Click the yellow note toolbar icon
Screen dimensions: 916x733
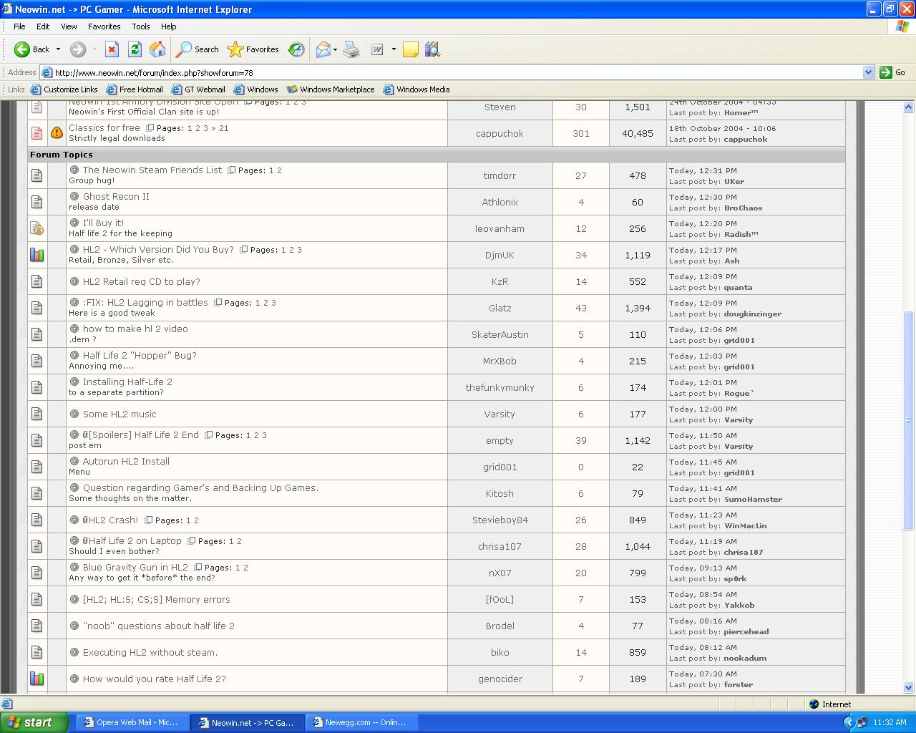pos(410,49)
